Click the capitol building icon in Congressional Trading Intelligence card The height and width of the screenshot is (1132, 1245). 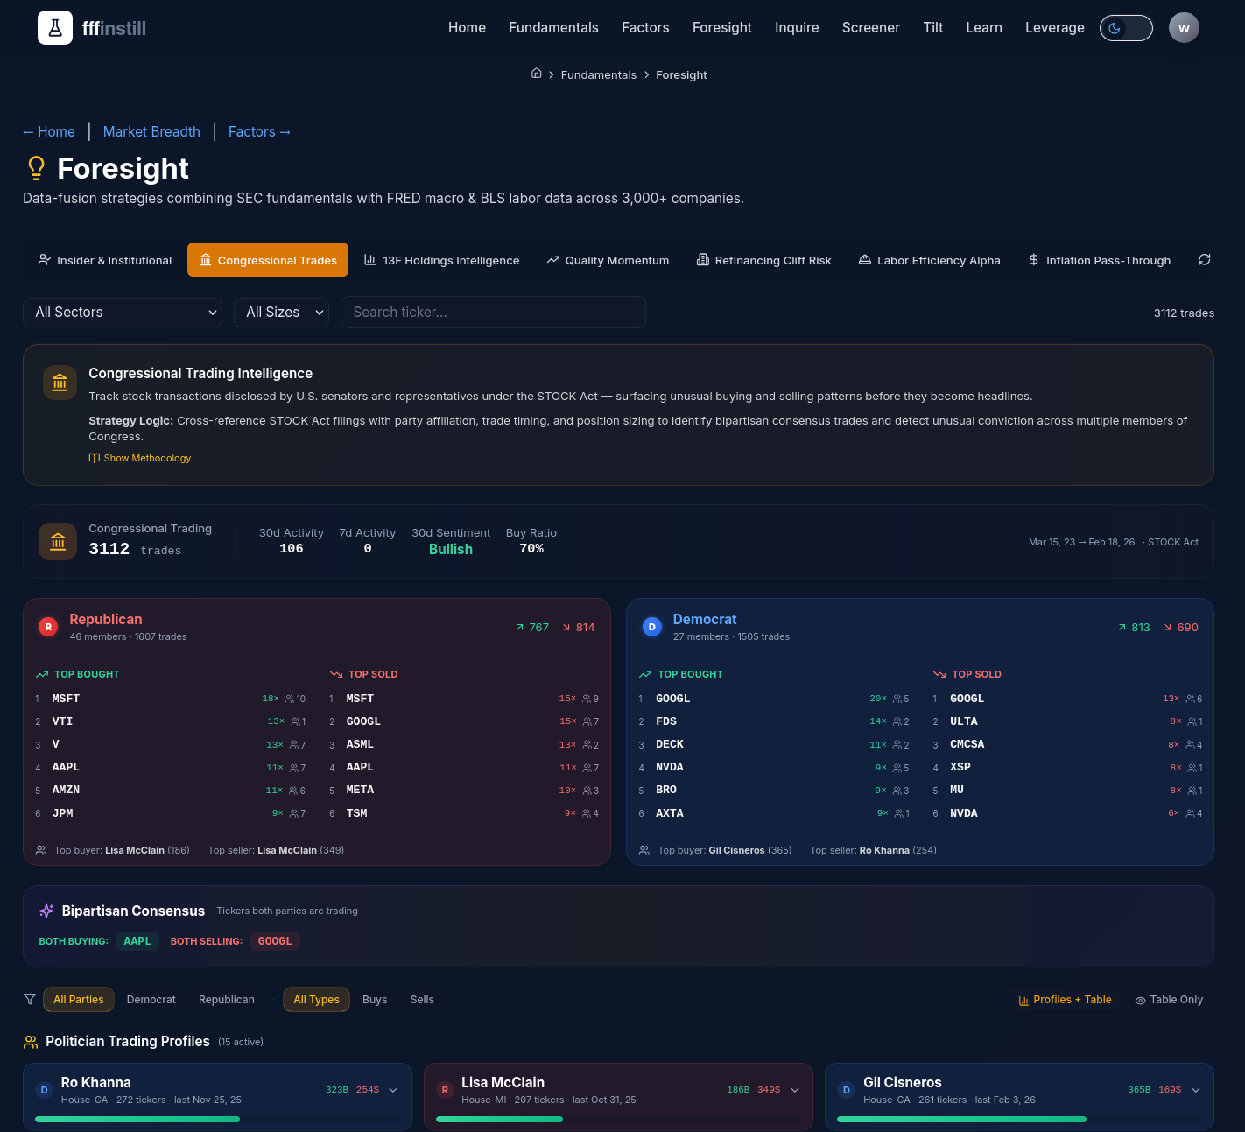tap(60, 383)
